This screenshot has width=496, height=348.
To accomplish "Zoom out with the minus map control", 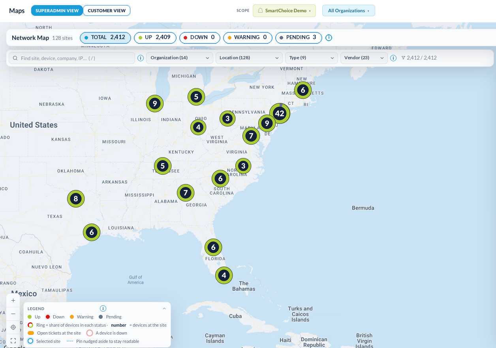I will point(13,314).
